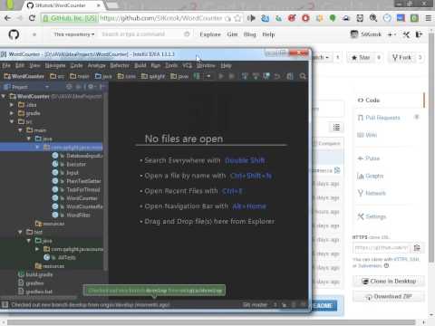Open the Explore link in GitHub header
This screenshot has height=326, width=435.
point(210,34)
